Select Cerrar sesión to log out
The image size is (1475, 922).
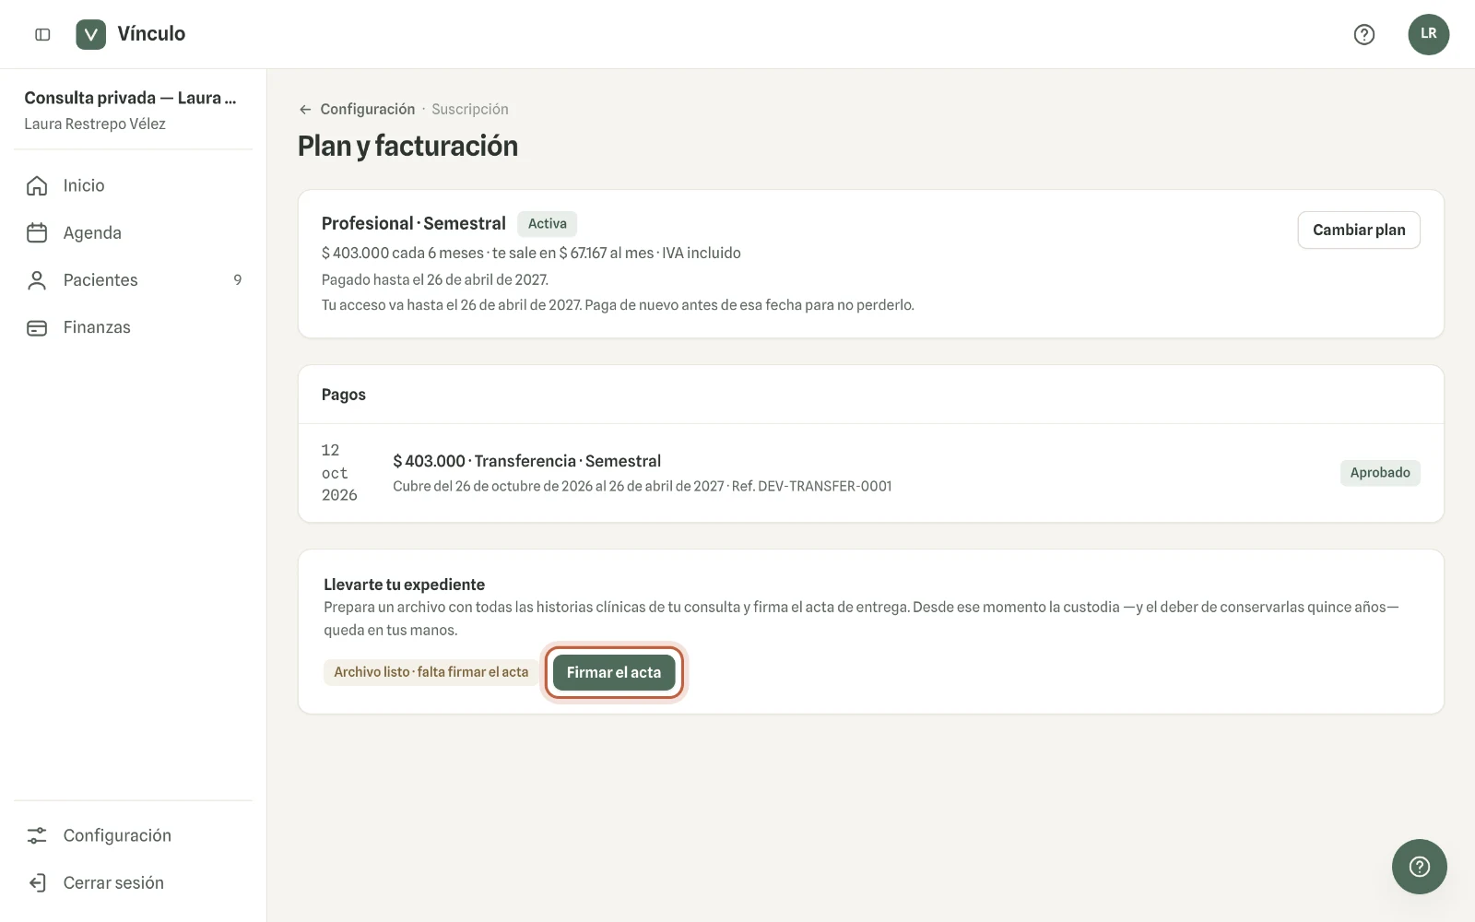pyautogui.click(x=134, y=882)
